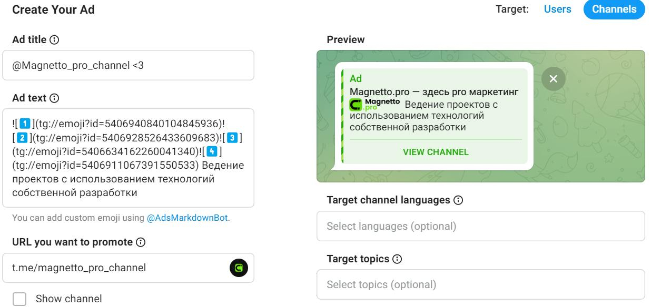Open the Select languages dropdown
The width and height of the screenshot is (661, 307).
tap(480, 226)
